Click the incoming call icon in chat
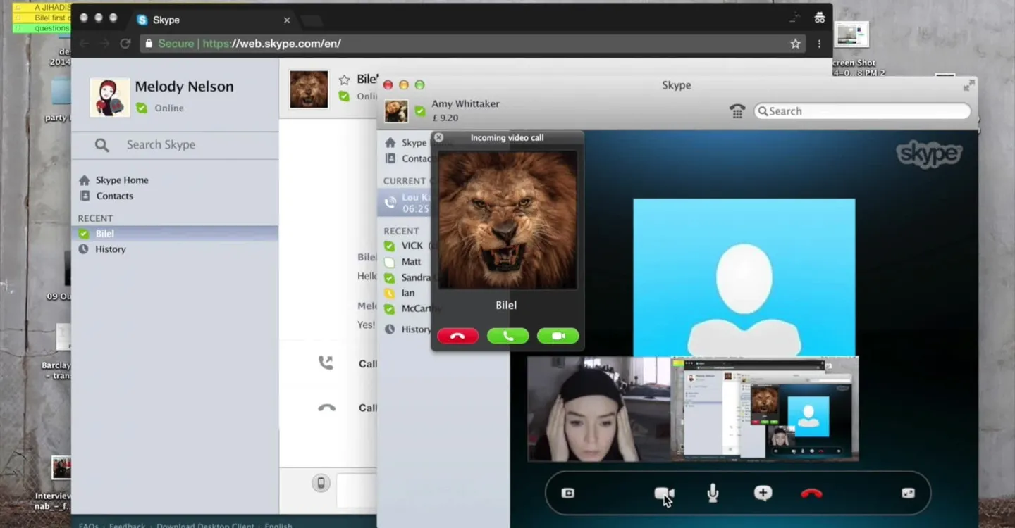 pos(326,363)
